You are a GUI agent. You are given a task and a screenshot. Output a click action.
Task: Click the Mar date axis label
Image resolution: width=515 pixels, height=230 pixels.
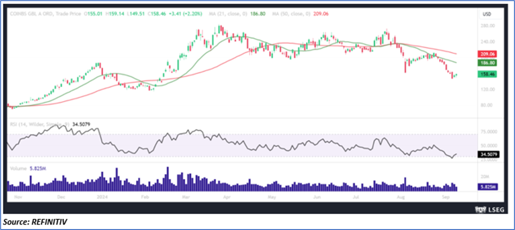186,198
